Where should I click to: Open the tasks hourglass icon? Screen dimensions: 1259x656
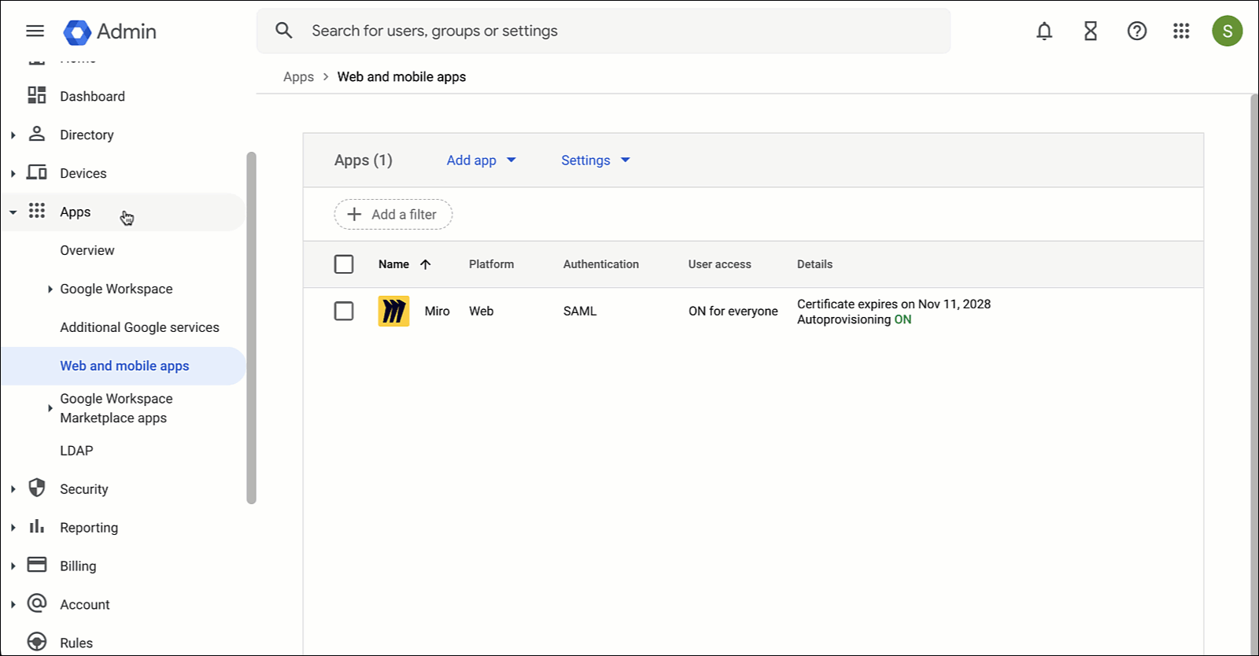tap(1091, 31)
